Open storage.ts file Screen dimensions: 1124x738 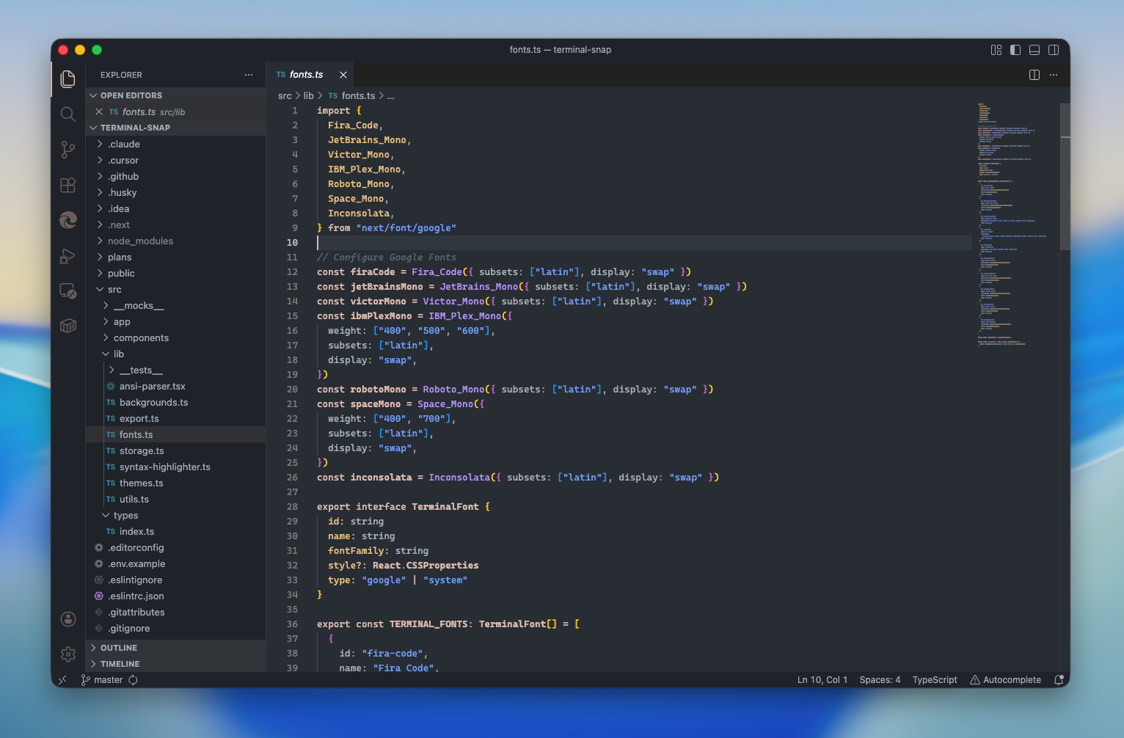[175, 451]
